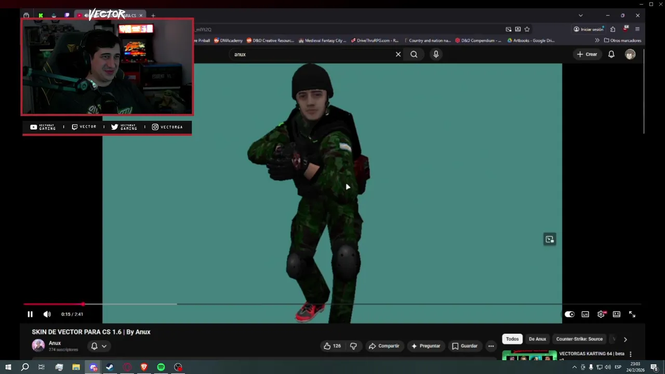Image resolution: width=665 pixels, height=374 pixels.
Task: Bookmark this page with star icon
Action: (527, 30)
